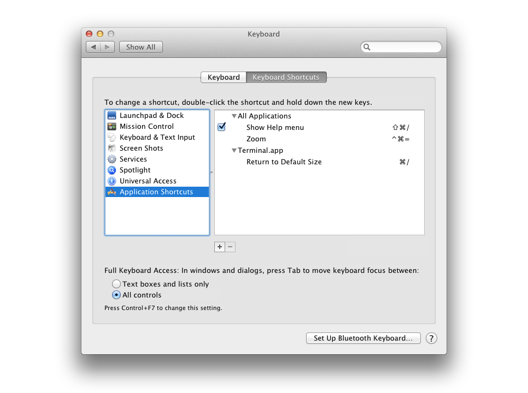Collapse the All Applications disclosure triangle
This screenshot has height=393, width=528.
pos(234,116)
